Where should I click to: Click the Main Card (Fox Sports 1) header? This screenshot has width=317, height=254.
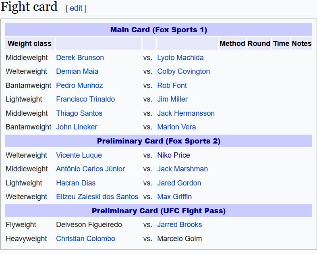pyautogui.click(x=159, y=30)
